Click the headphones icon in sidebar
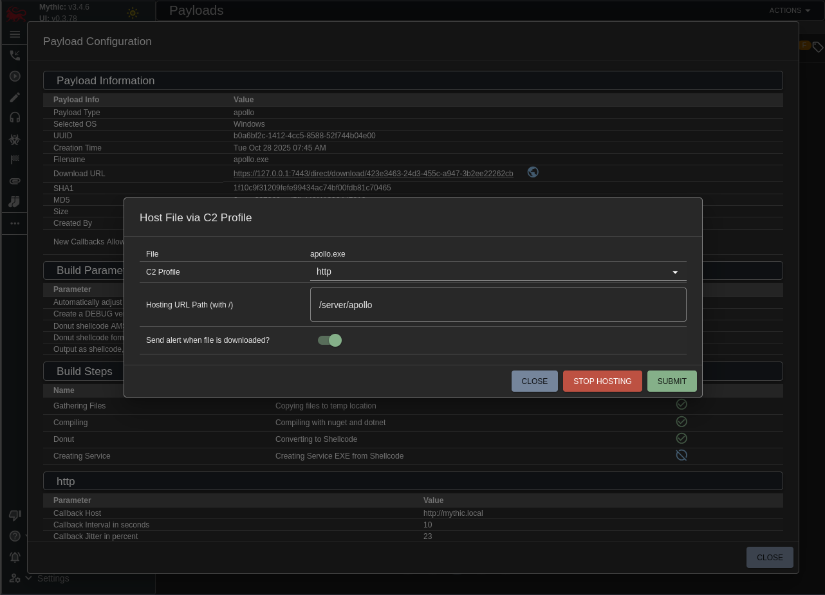825x595 pixels. tap(15, 118)
